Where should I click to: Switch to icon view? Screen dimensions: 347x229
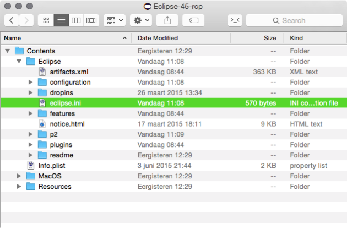46,20
